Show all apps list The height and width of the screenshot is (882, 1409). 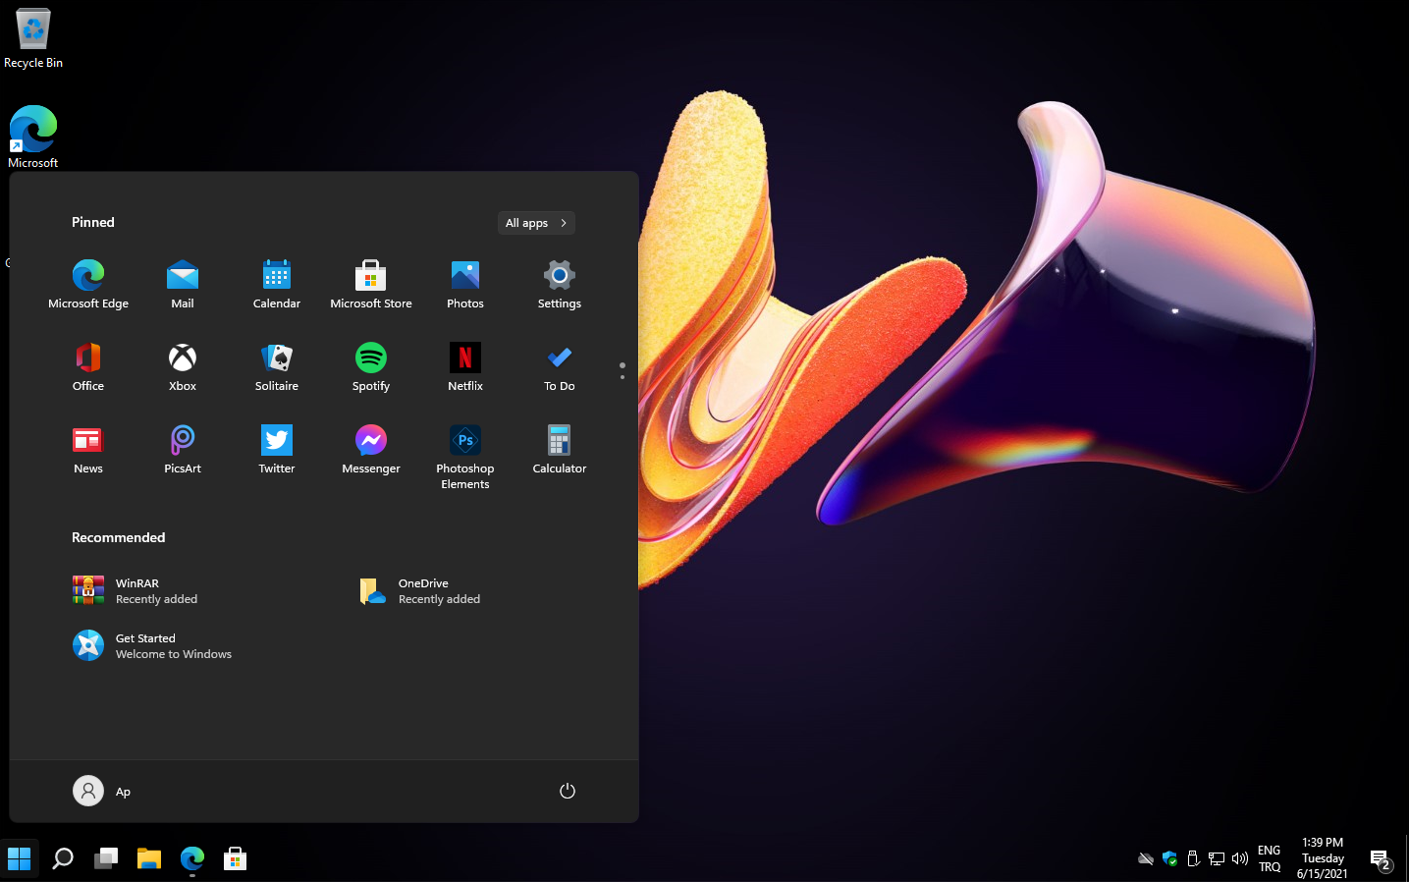(x=536, y=223)
